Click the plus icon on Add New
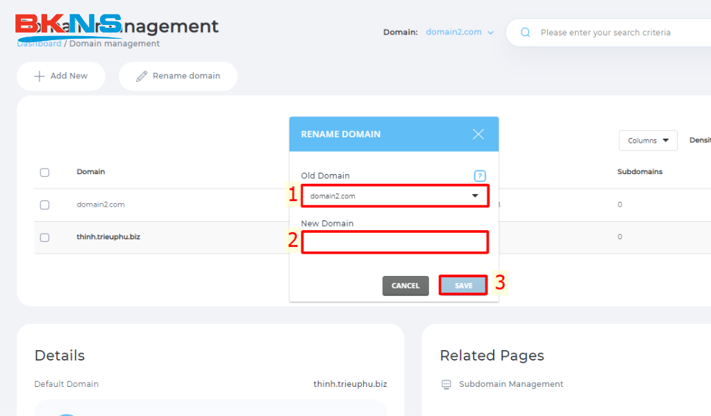Screen dimensions: 711x416 tap(40, 76)
